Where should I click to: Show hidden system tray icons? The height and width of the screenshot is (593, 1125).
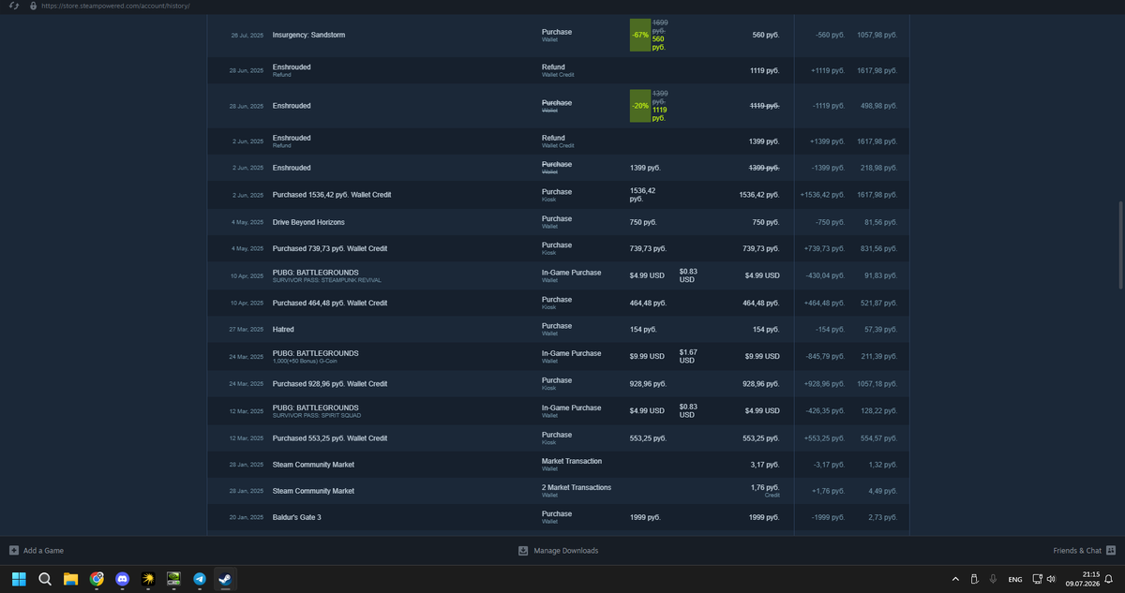click(x=955, y=579)
